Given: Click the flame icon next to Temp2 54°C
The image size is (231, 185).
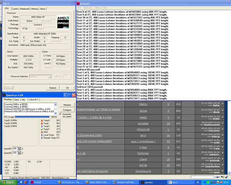Looking at the screenshot, I should 42,121.
